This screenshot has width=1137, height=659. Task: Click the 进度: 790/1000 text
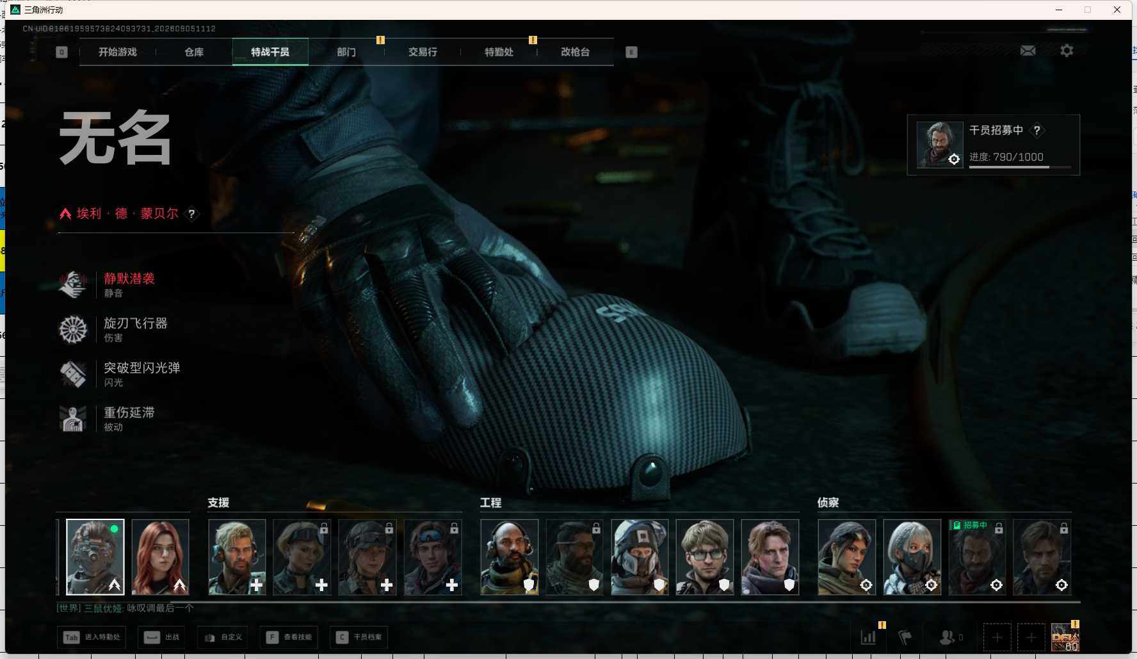tap(1006, 157)
